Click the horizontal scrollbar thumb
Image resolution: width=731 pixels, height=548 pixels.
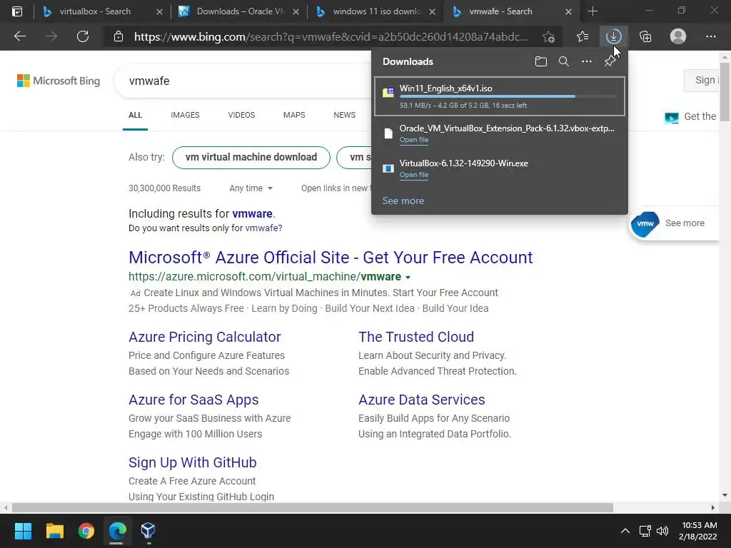pyautogui.click(x=313, y=507)
